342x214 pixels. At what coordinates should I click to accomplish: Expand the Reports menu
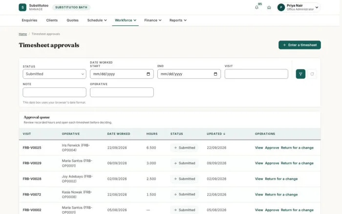(x=178, y=21)
